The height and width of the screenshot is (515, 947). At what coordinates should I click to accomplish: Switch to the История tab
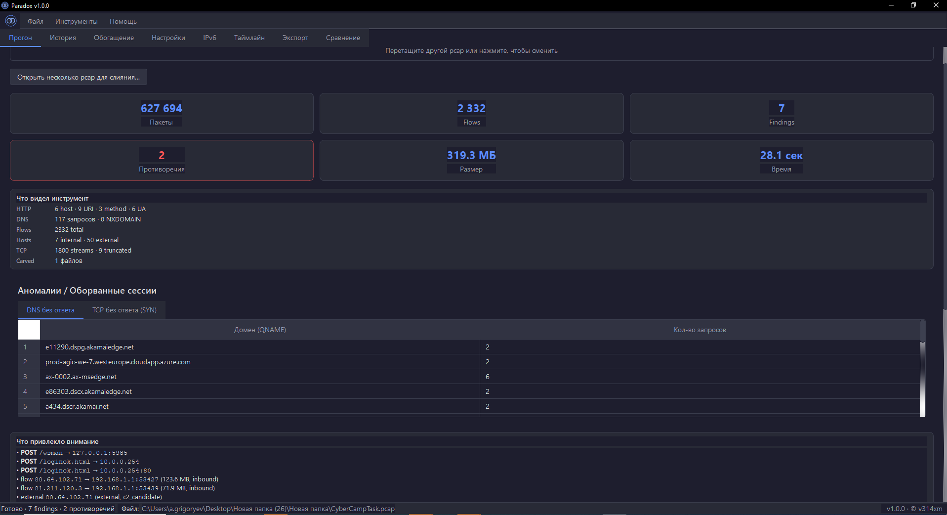coord(63,38)
